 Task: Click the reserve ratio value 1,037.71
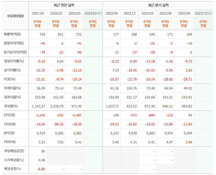(x=112, y=106)
